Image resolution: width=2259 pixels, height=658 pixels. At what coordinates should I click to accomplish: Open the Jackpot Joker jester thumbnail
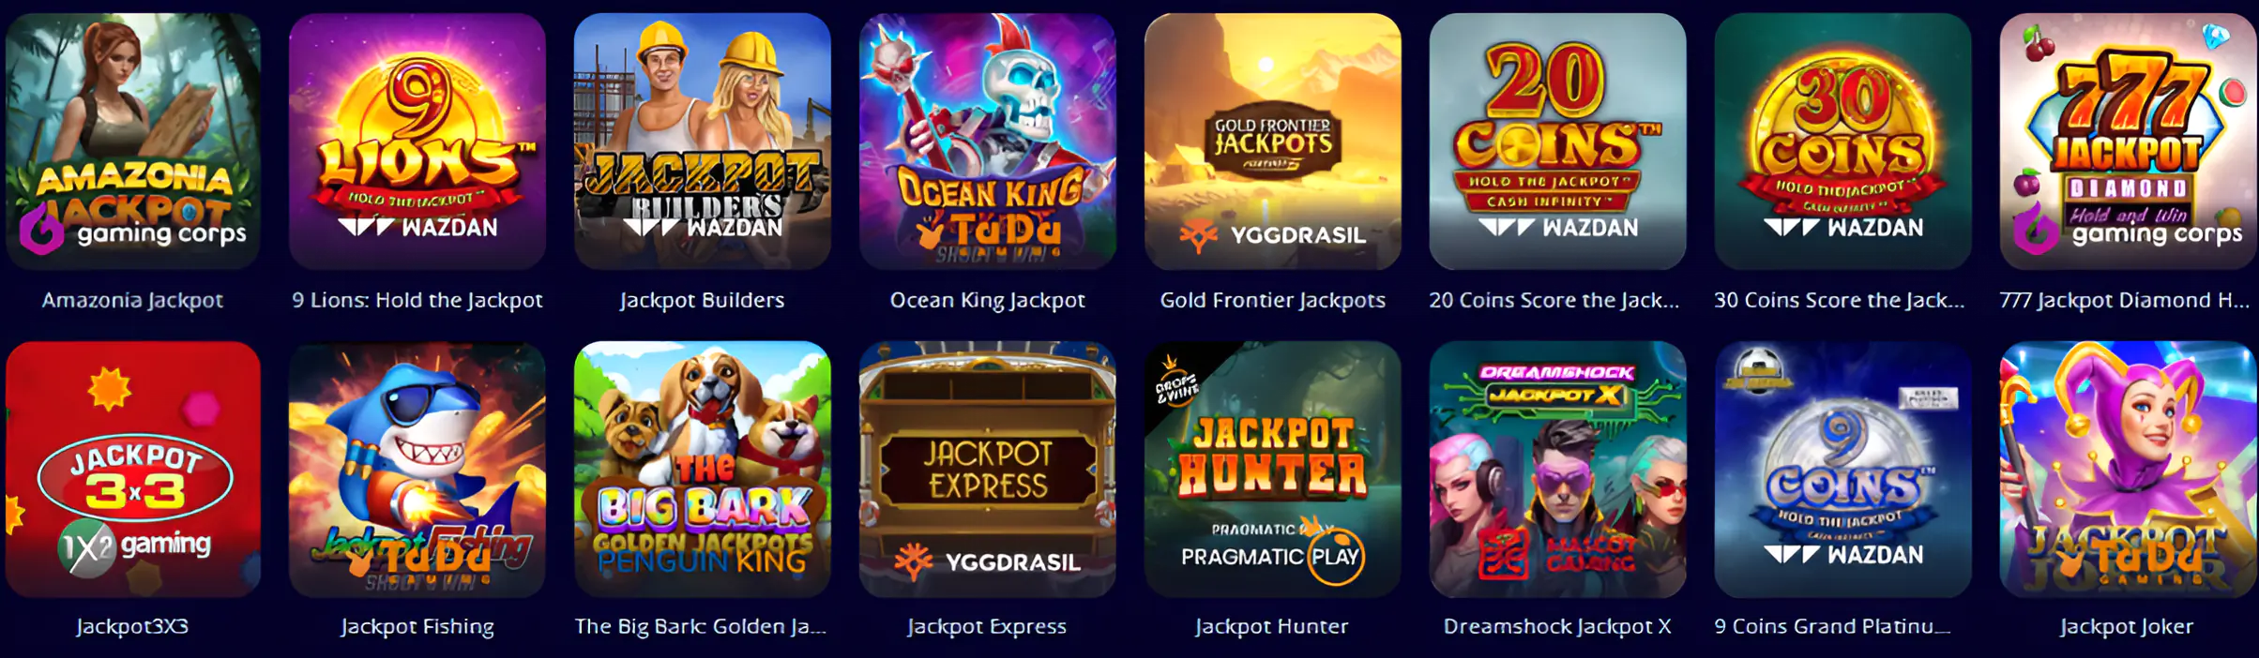tap(2128, 470)
